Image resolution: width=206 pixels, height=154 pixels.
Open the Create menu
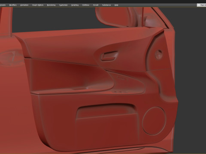pos(3,5)
